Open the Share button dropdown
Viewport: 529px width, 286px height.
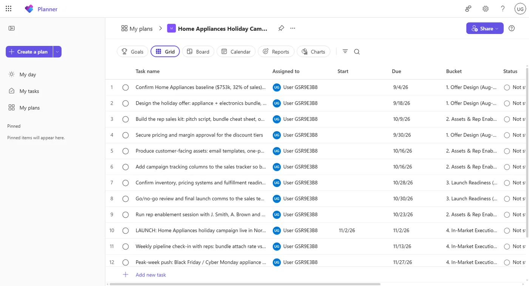(x=485, y=28)
